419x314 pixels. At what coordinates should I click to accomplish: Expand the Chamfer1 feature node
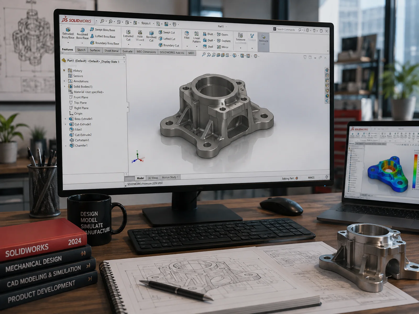point(66,145)
